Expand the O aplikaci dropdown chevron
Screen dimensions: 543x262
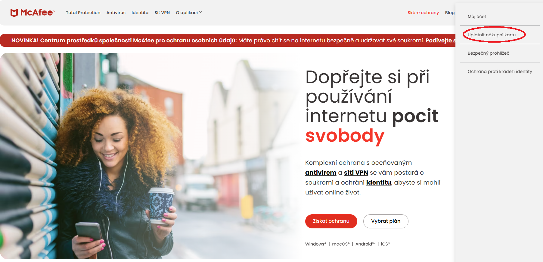(200, 12)
